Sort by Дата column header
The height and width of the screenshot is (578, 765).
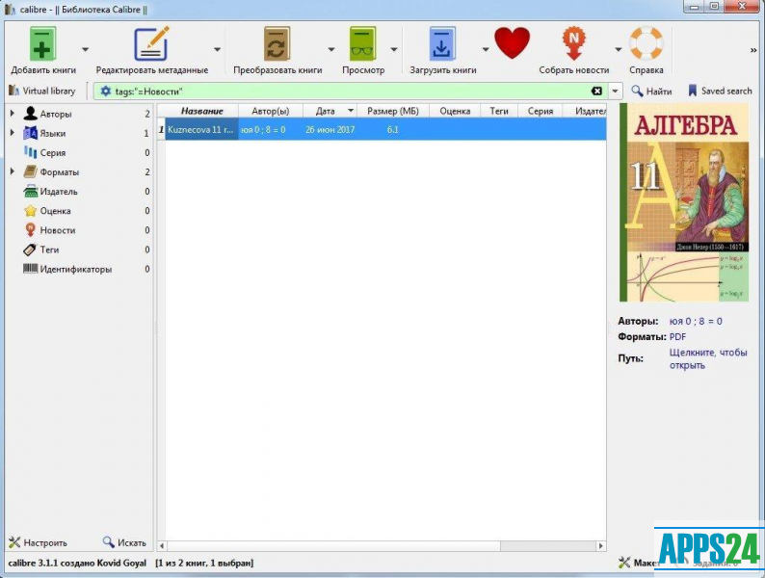pyautogui.click(x=330, y=111)
